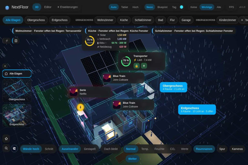Open the search magnifier icon
248x165 pixels.
tap(6, 148)
